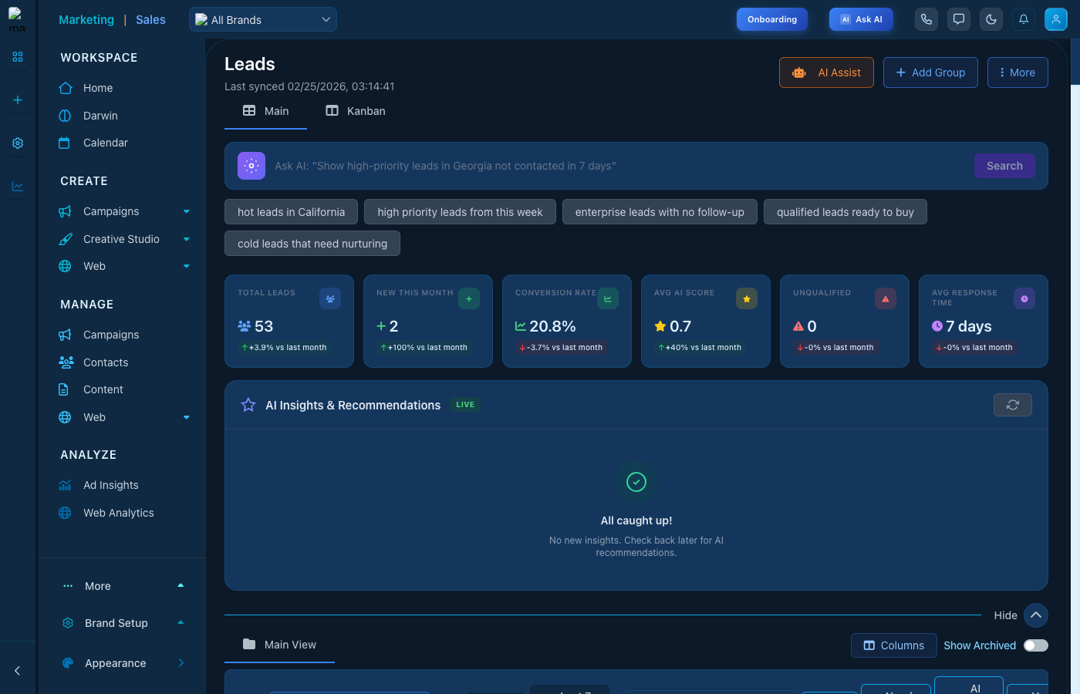Click the Unqualified warning icon
The image size is (1080, 694).
coord(886,298)
